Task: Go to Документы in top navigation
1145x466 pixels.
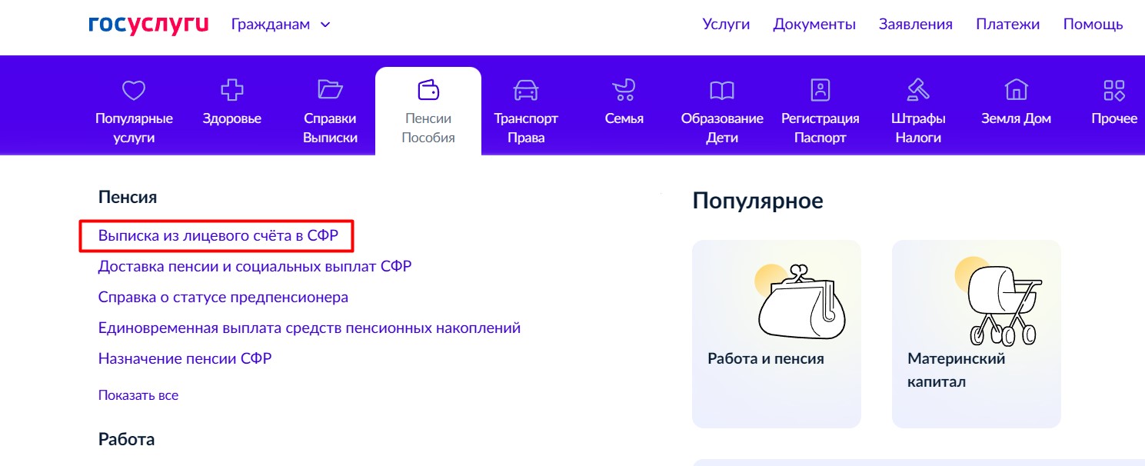Action: coord(814,25)
